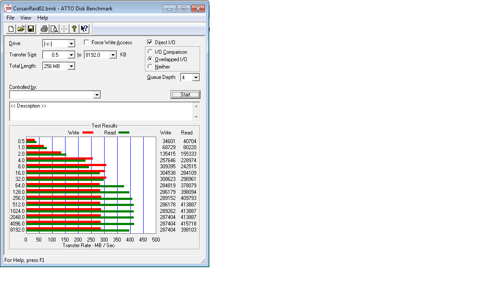Select the Neither radio button
This screenshot has width=500, height=281.
[x=150, y=66]
